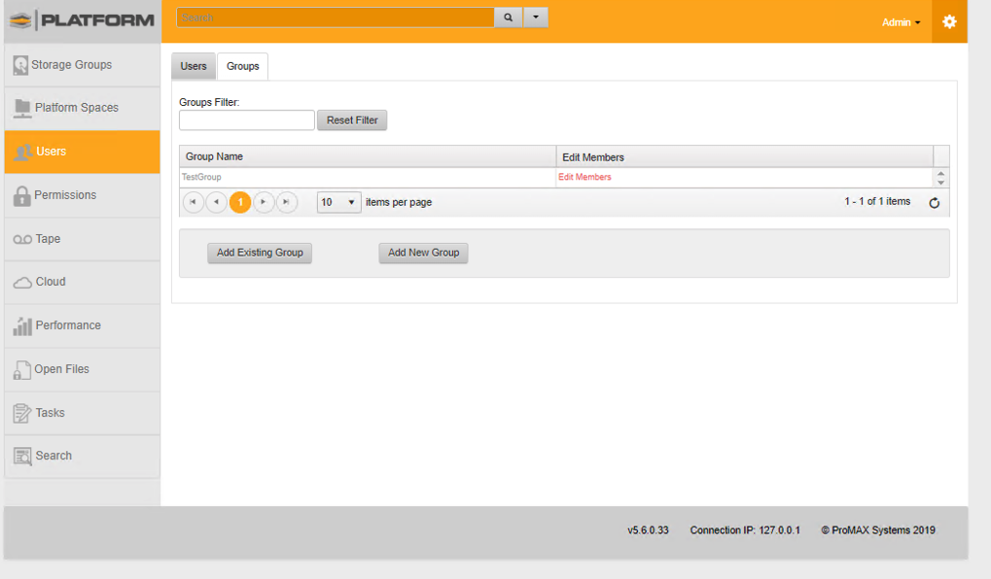
Task: Click the table scrollbar up arrow
Action: pos(941,173)
